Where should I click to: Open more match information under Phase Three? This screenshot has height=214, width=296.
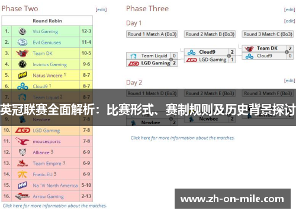(x=182, y=138)
